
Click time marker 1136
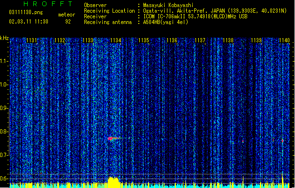(x=172, y=40)
